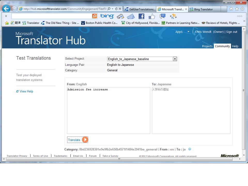This screenshot has height=186, width=248.
Task: Open the browser Home icon
Action: pos(231,9)
